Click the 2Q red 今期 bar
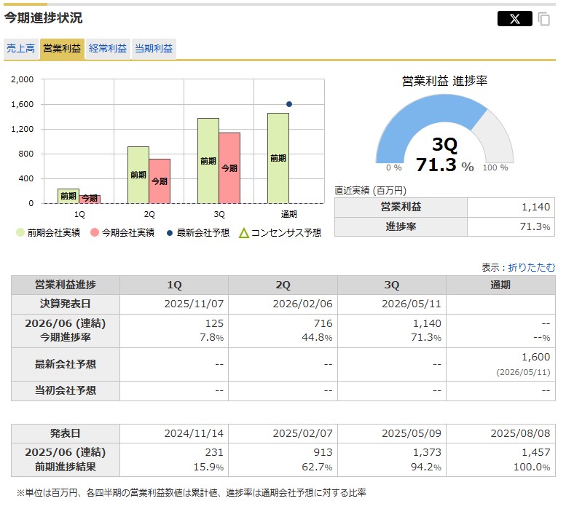 160,181
